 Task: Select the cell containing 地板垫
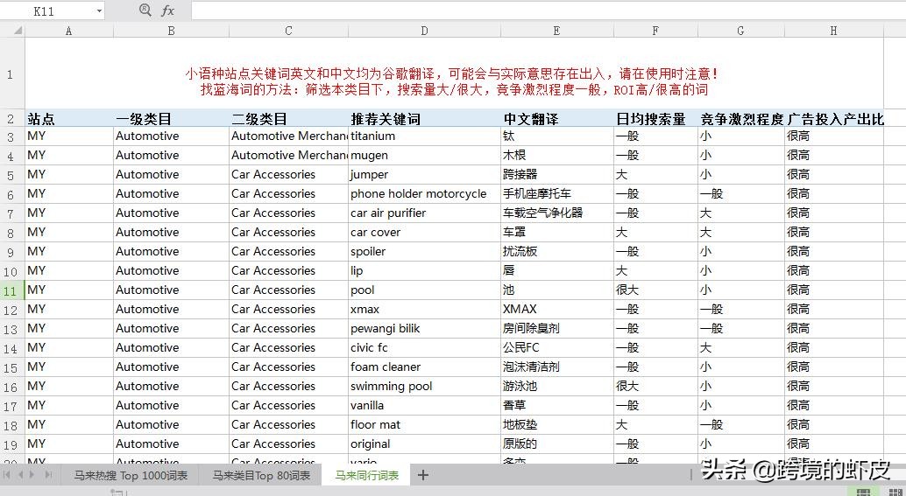[x=556, y=424]
